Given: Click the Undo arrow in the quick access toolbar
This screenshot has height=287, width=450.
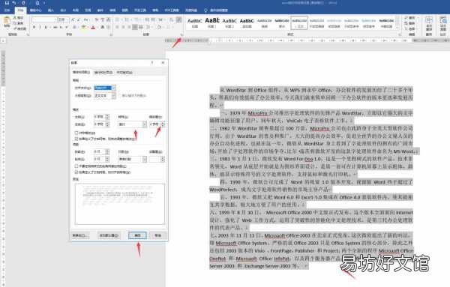Looking at the screenshot, I should coord(13,3).
